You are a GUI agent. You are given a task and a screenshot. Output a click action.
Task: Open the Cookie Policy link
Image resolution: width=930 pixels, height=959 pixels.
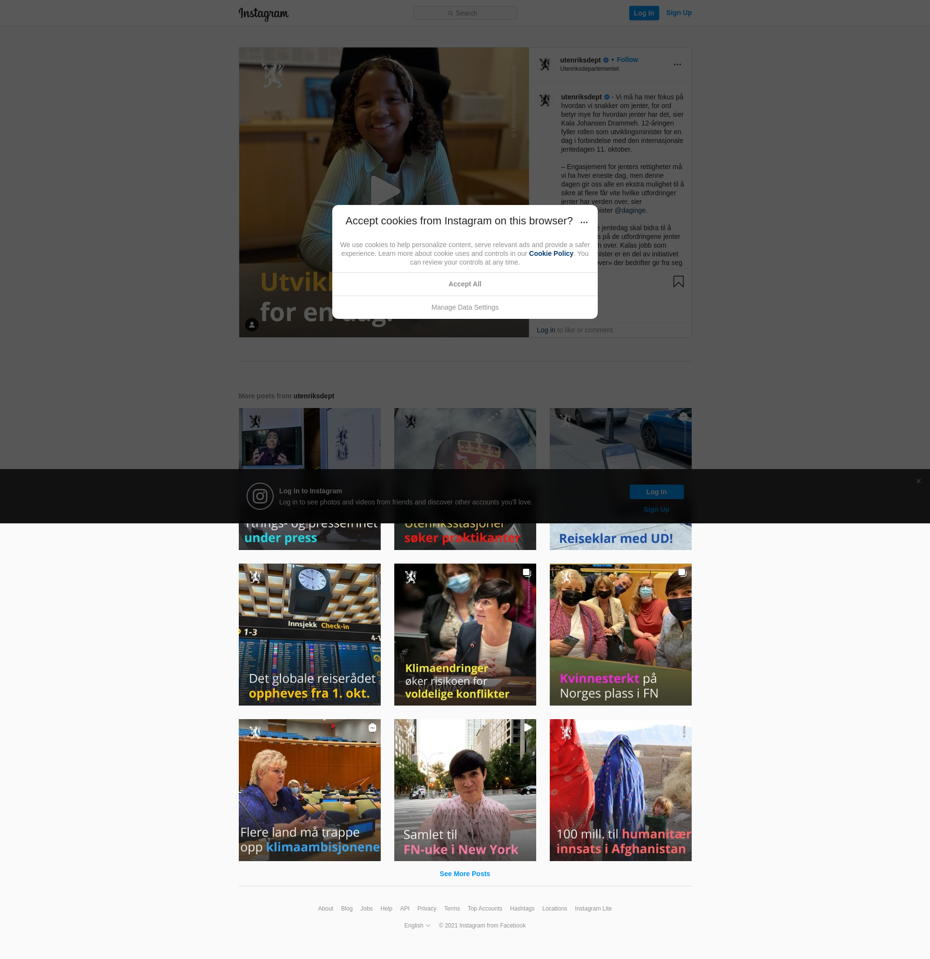(551, 253)
